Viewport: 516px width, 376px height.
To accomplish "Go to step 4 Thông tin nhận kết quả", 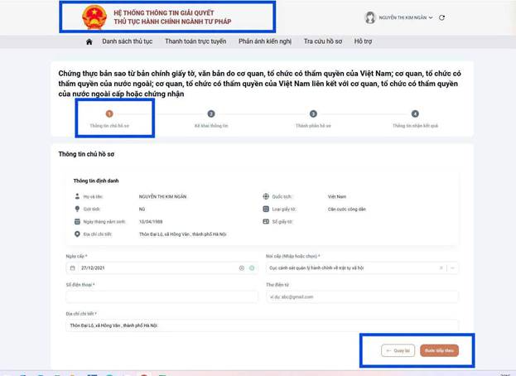I will pyautogui.click(x=415, y=119).
